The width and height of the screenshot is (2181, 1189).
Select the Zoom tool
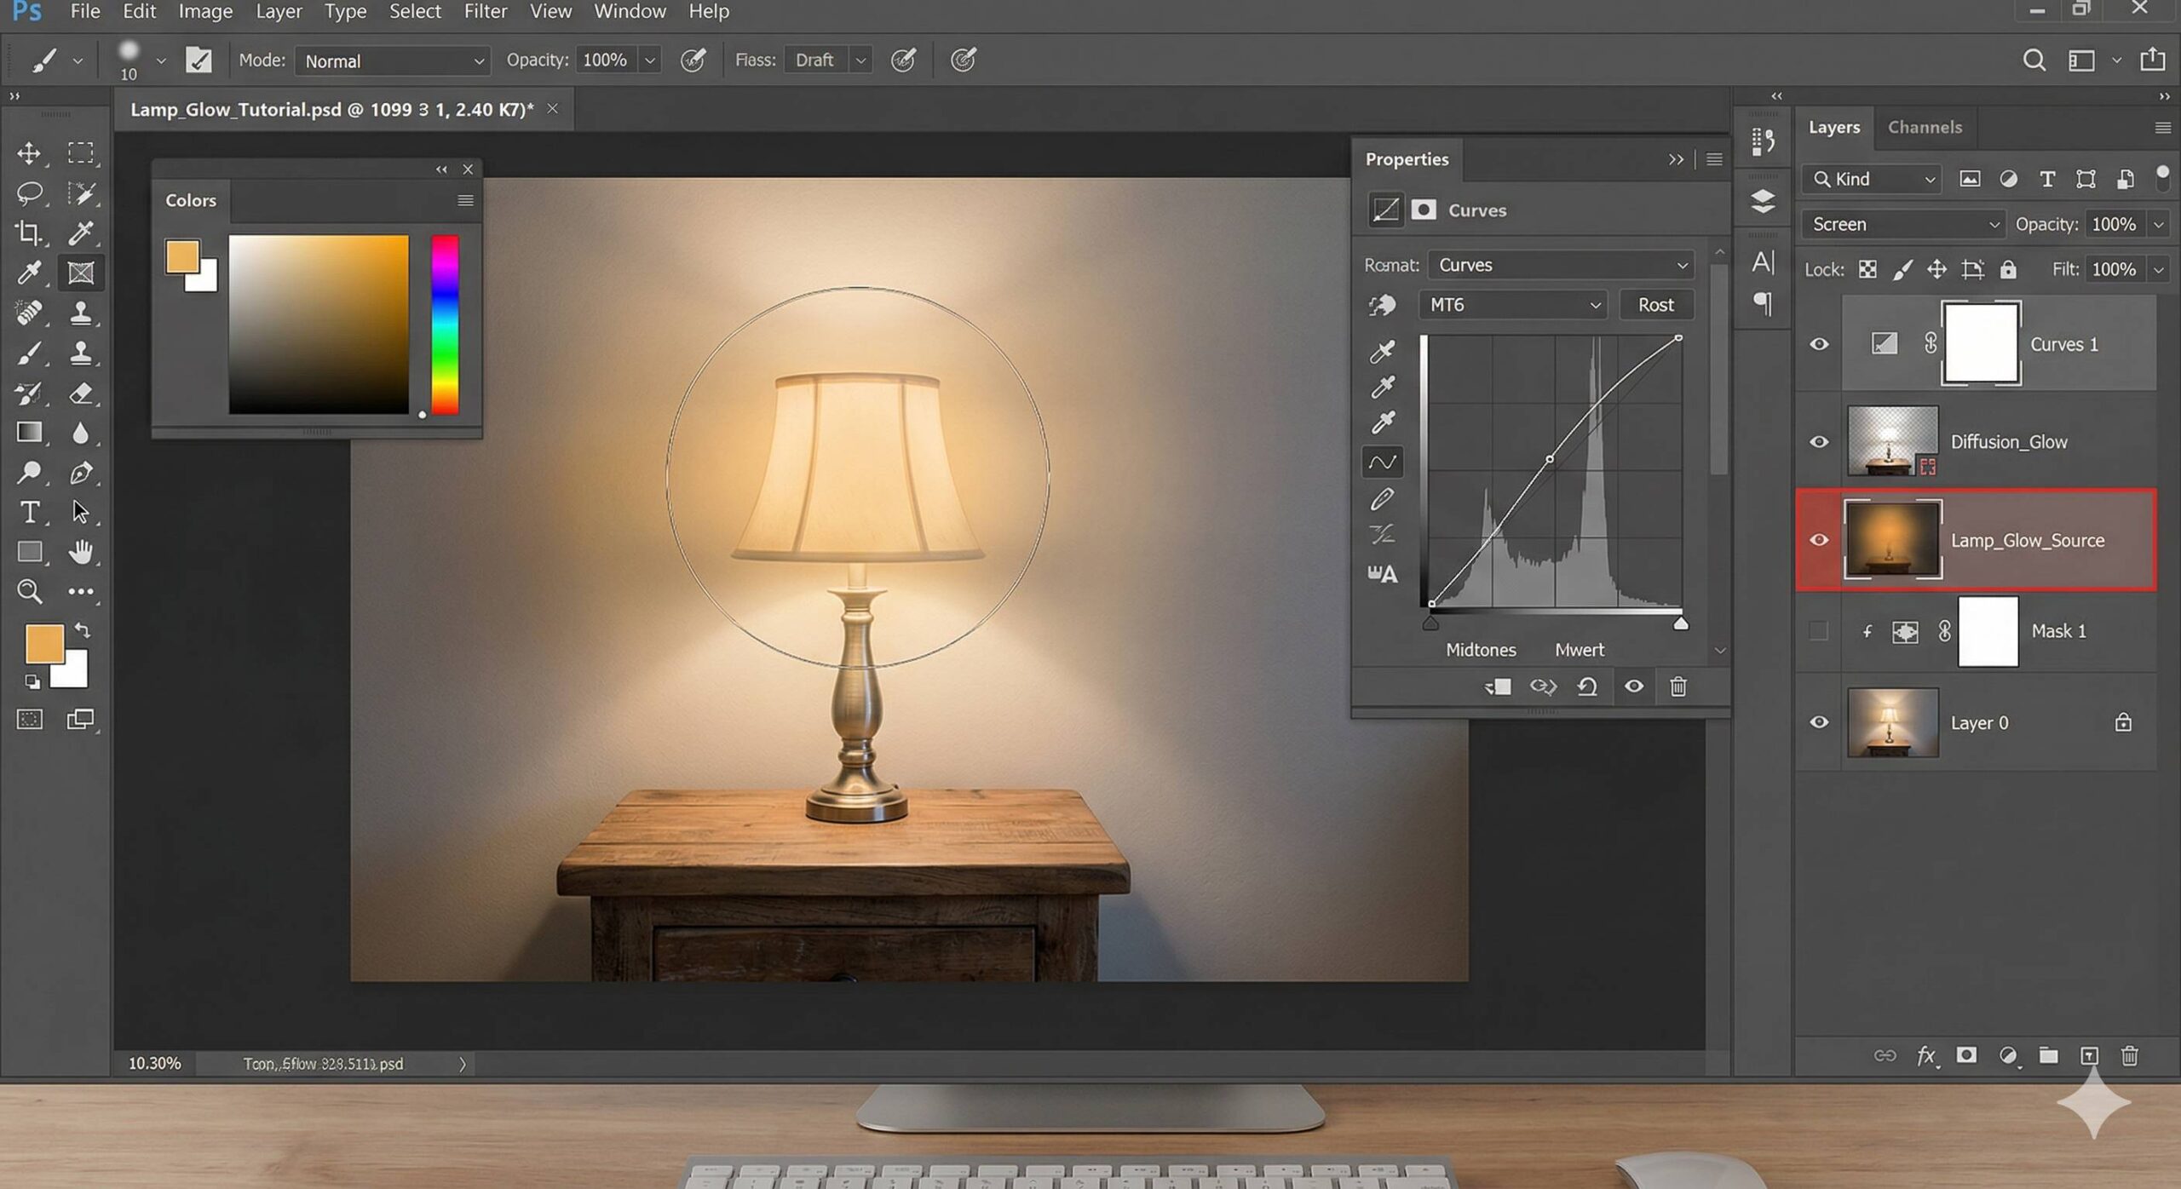pos(29,591)
